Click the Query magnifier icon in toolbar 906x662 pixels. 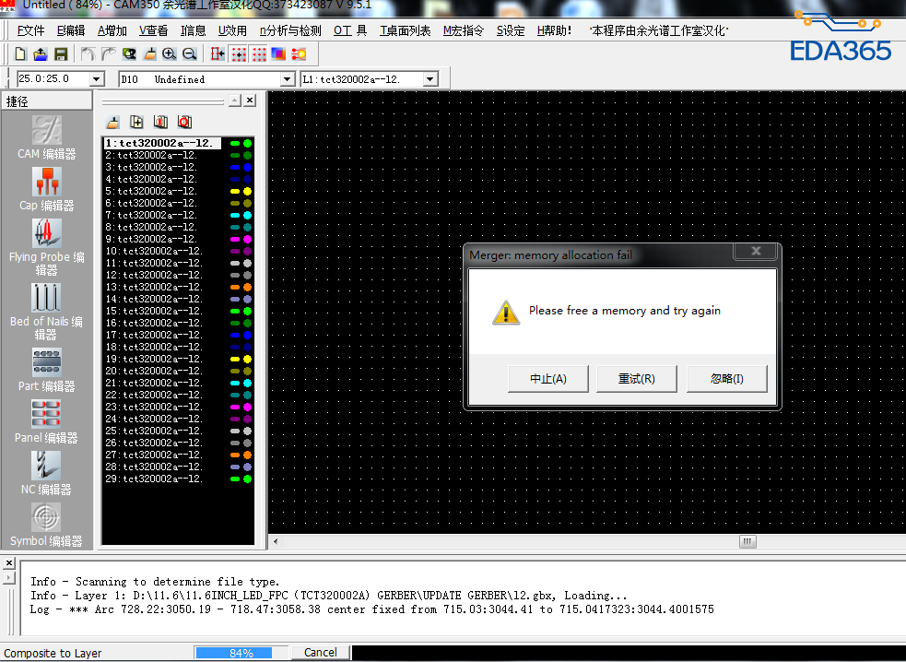pos(129,54)
